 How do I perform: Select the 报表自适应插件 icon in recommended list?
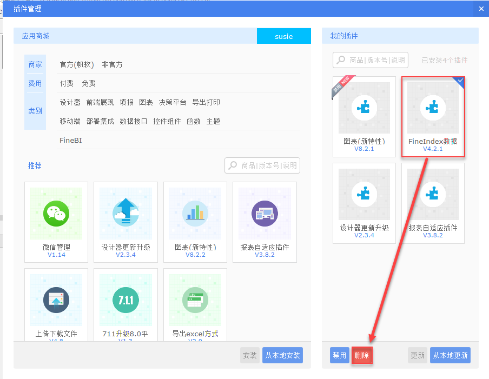pos(265,214)
